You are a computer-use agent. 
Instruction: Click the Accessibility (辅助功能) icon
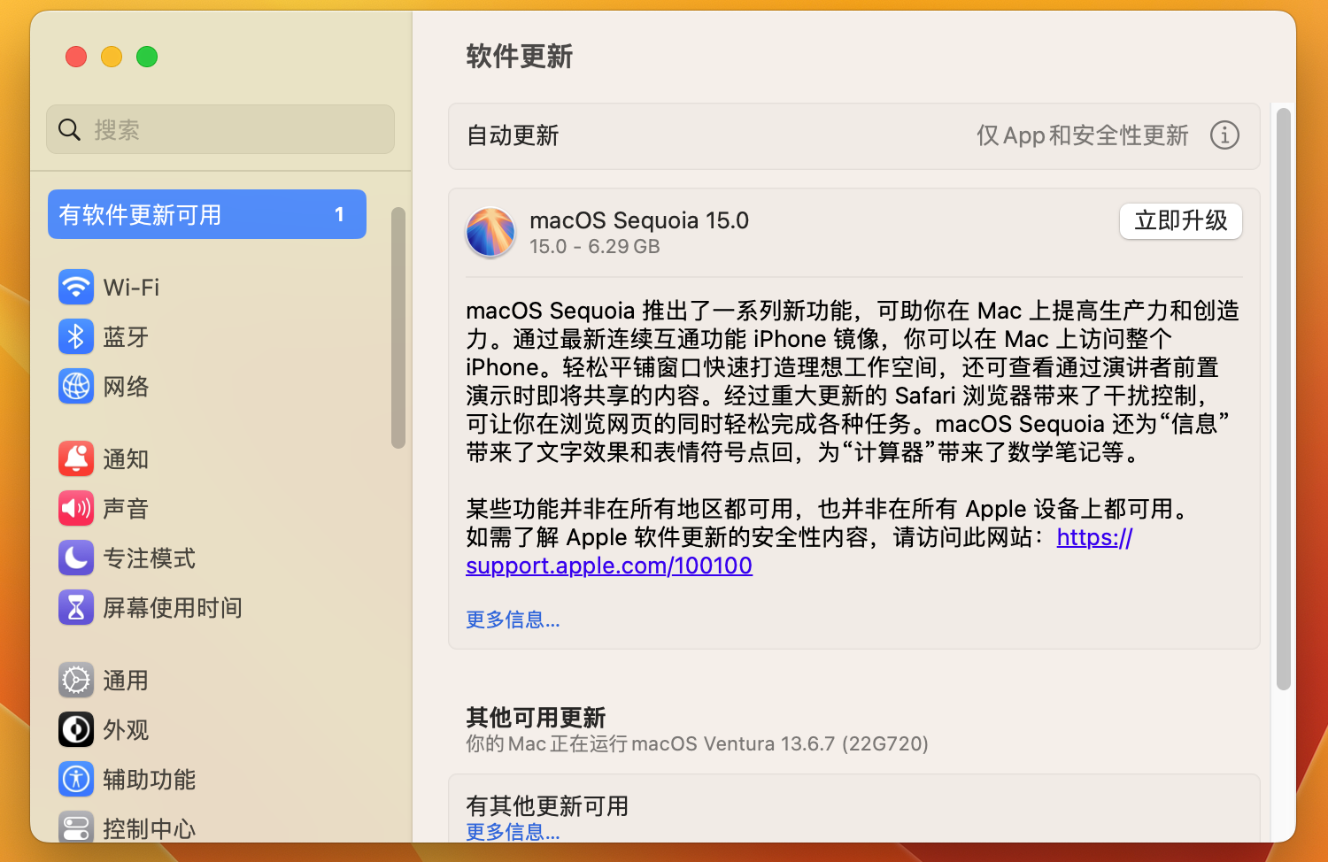(76, 779)
